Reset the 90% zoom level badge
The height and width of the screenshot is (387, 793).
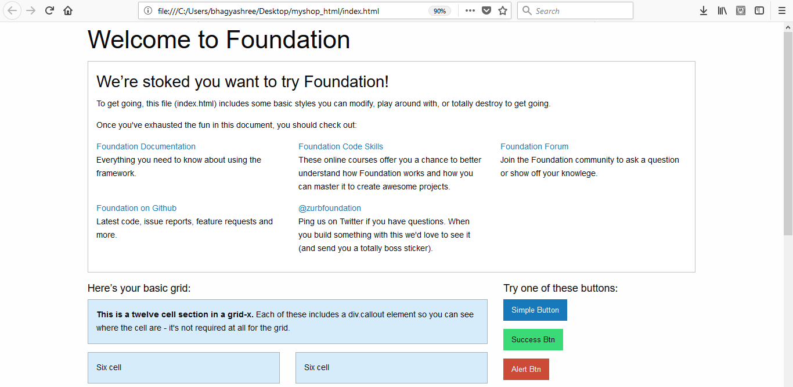(x=440, y=11)
